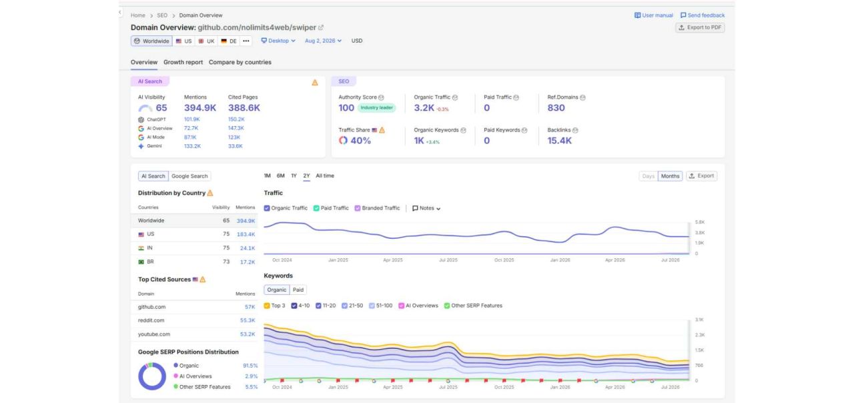Select the Paid keywords button

[298, 290]
